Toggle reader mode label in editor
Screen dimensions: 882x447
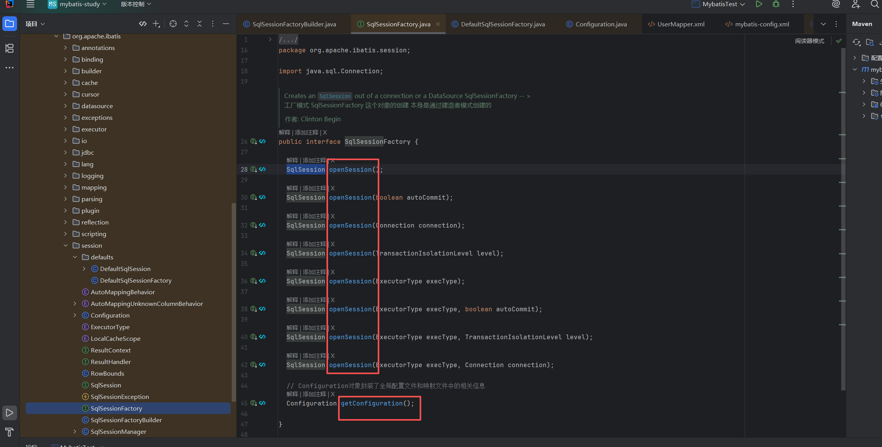[809, 41]
